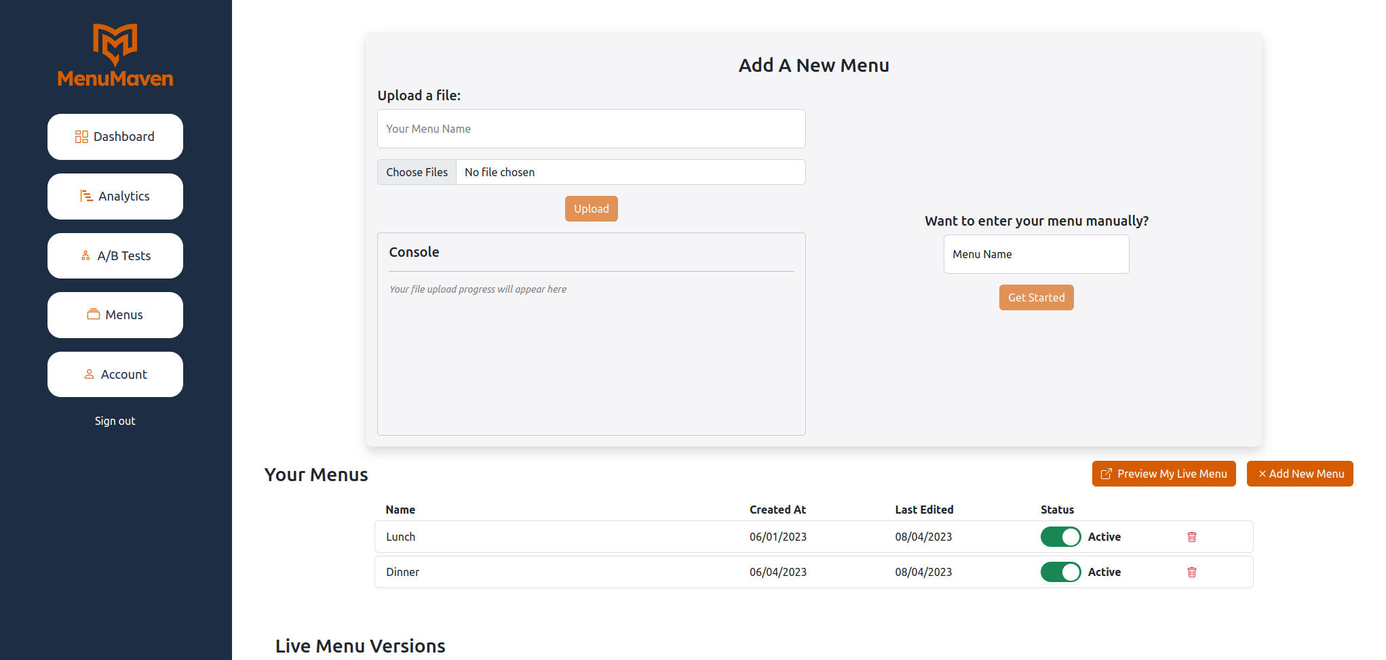Disable the Dinner menu status switch
Screen dimensions: 1386x660
coord(1060,572)
